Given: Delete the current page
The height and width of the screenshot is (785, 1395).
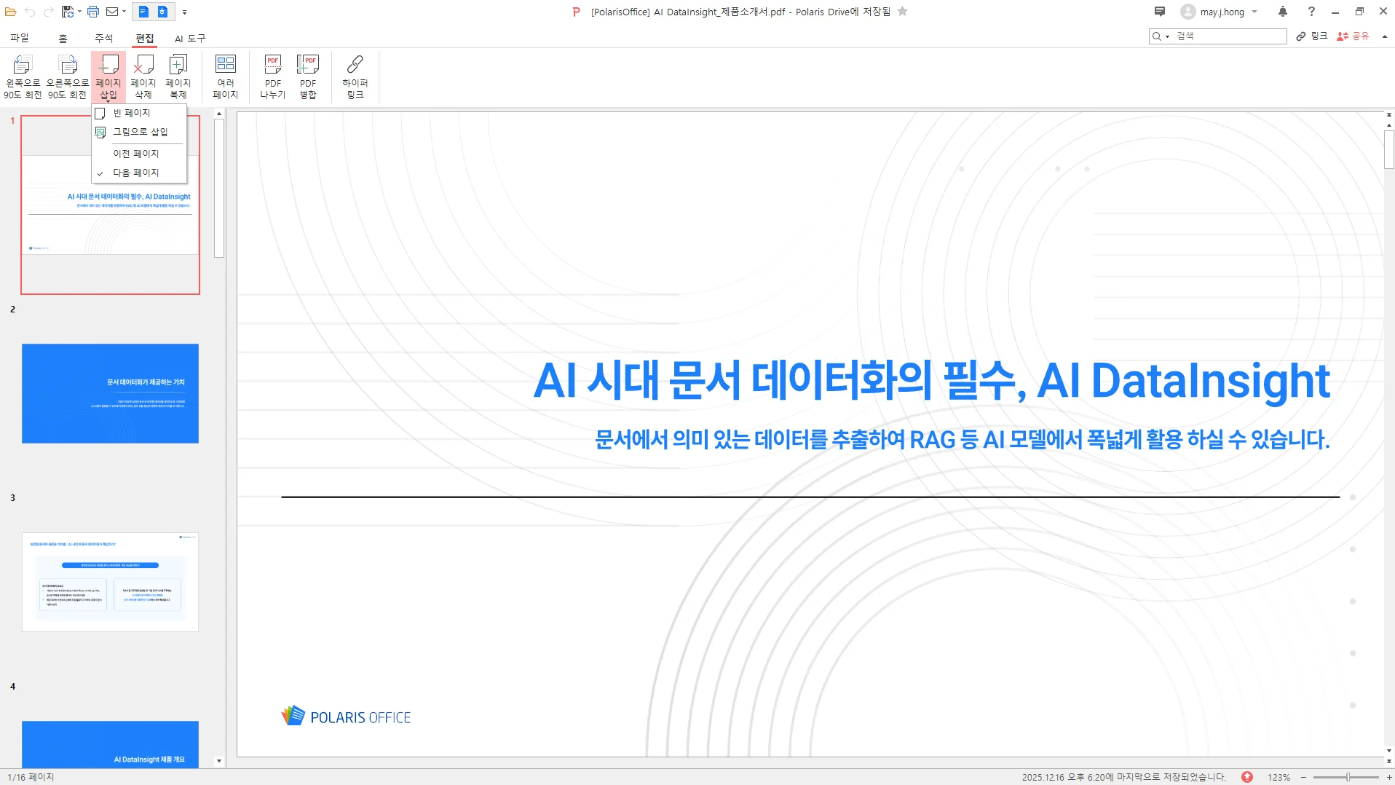Looking at the screenshot, I should (x=143, y=75).
